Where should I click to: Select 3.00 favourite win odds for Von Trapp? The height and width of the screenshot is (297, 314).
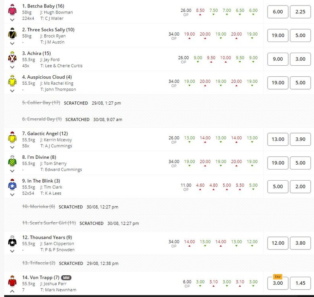coord(278,283)
